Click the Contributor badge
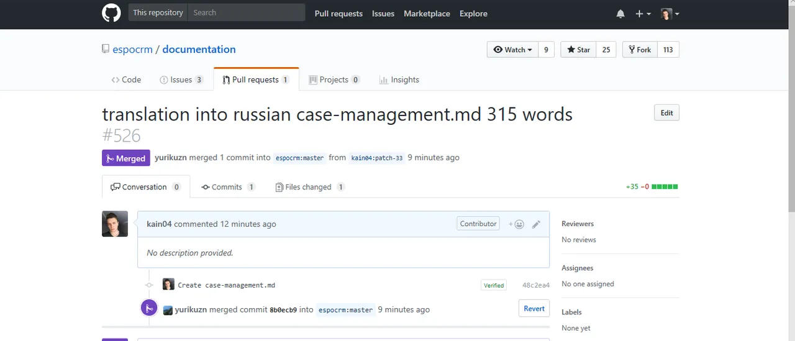Screen dimensions: 795x341 click(478, 224)
